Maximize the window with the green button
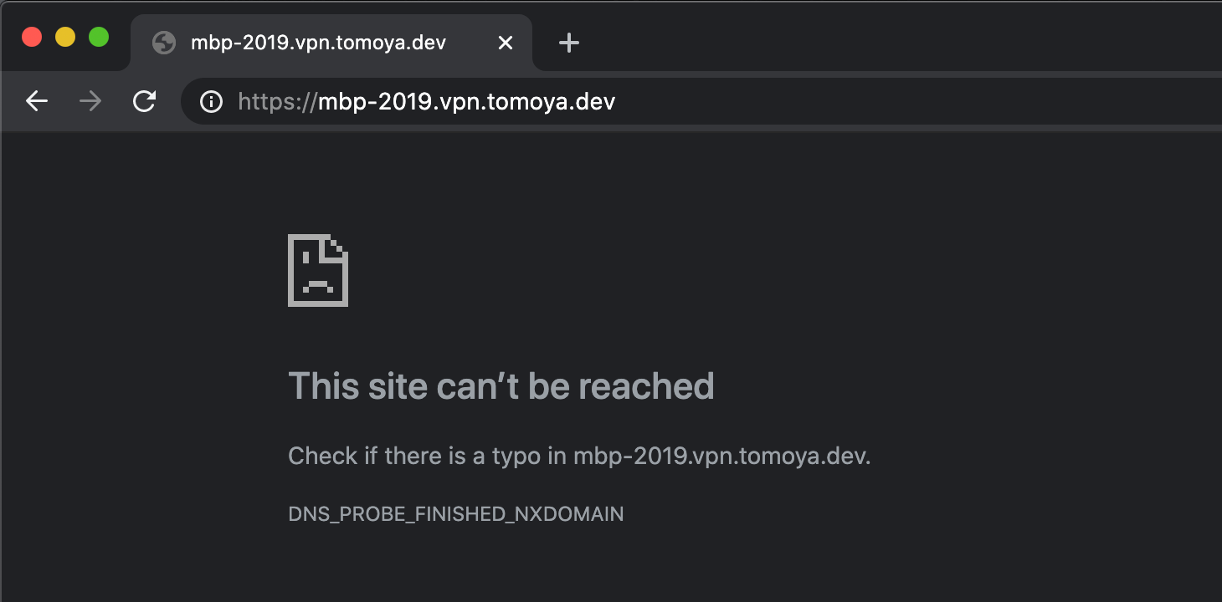The height and width of the screenshot is (602, 1222). coord(99,37)
